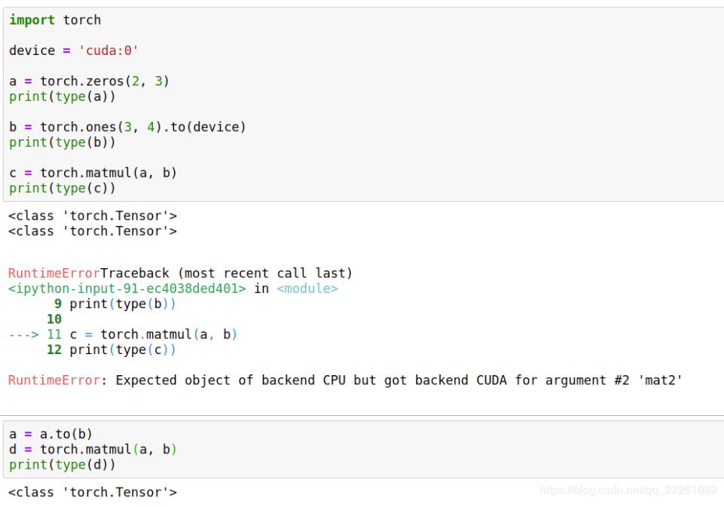The image size is (724, 507).
Task: Click the print(type(a)) line in first cell
Action: (x=63, y=96)
